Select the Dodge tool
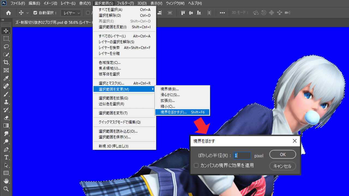Screen dimensions: 349x196 tap(6, 142)
